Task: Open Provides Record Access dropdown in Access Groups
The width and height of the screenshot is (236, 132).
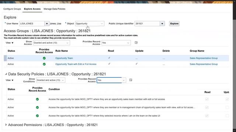Action: coord(116,43)
